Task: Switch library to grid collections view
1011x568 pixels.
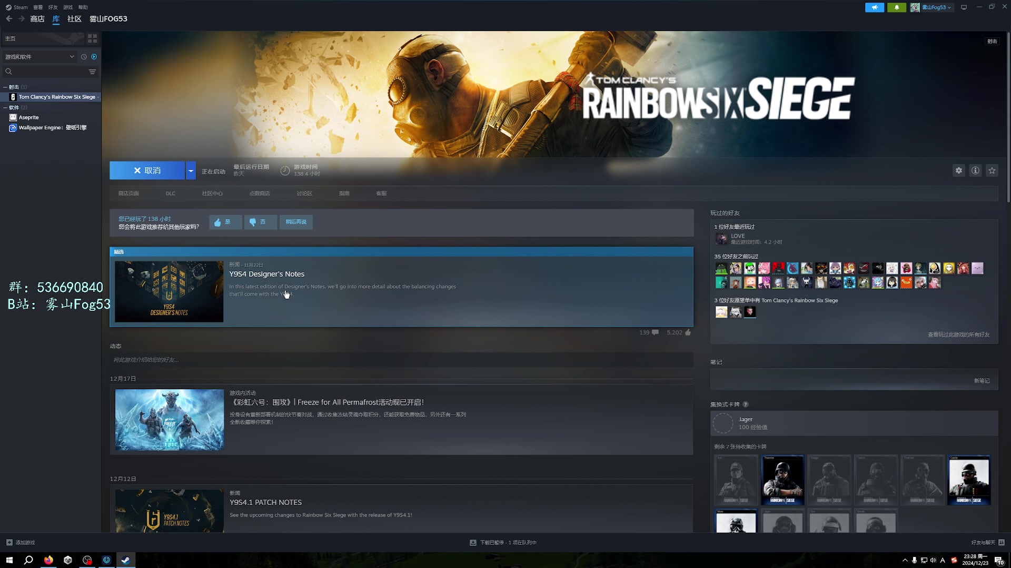Action: (x=93, y=38)
